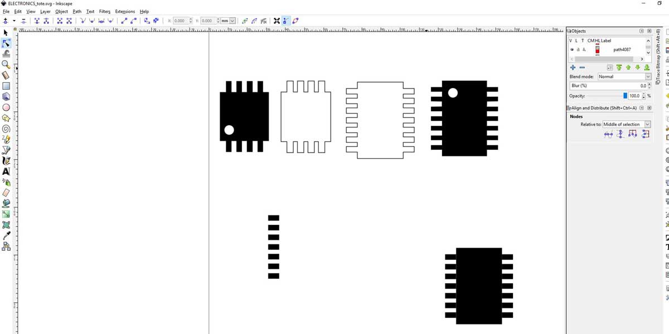The width and height of the screenshot is (669, 334).
Task: Iconify the Align and Distribute panel
Action: [642, 108]
